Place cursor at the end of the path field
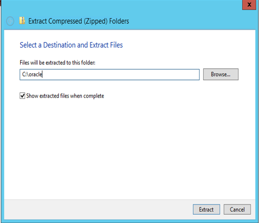This screenshot has width=259, height=223. pos(43,75)
